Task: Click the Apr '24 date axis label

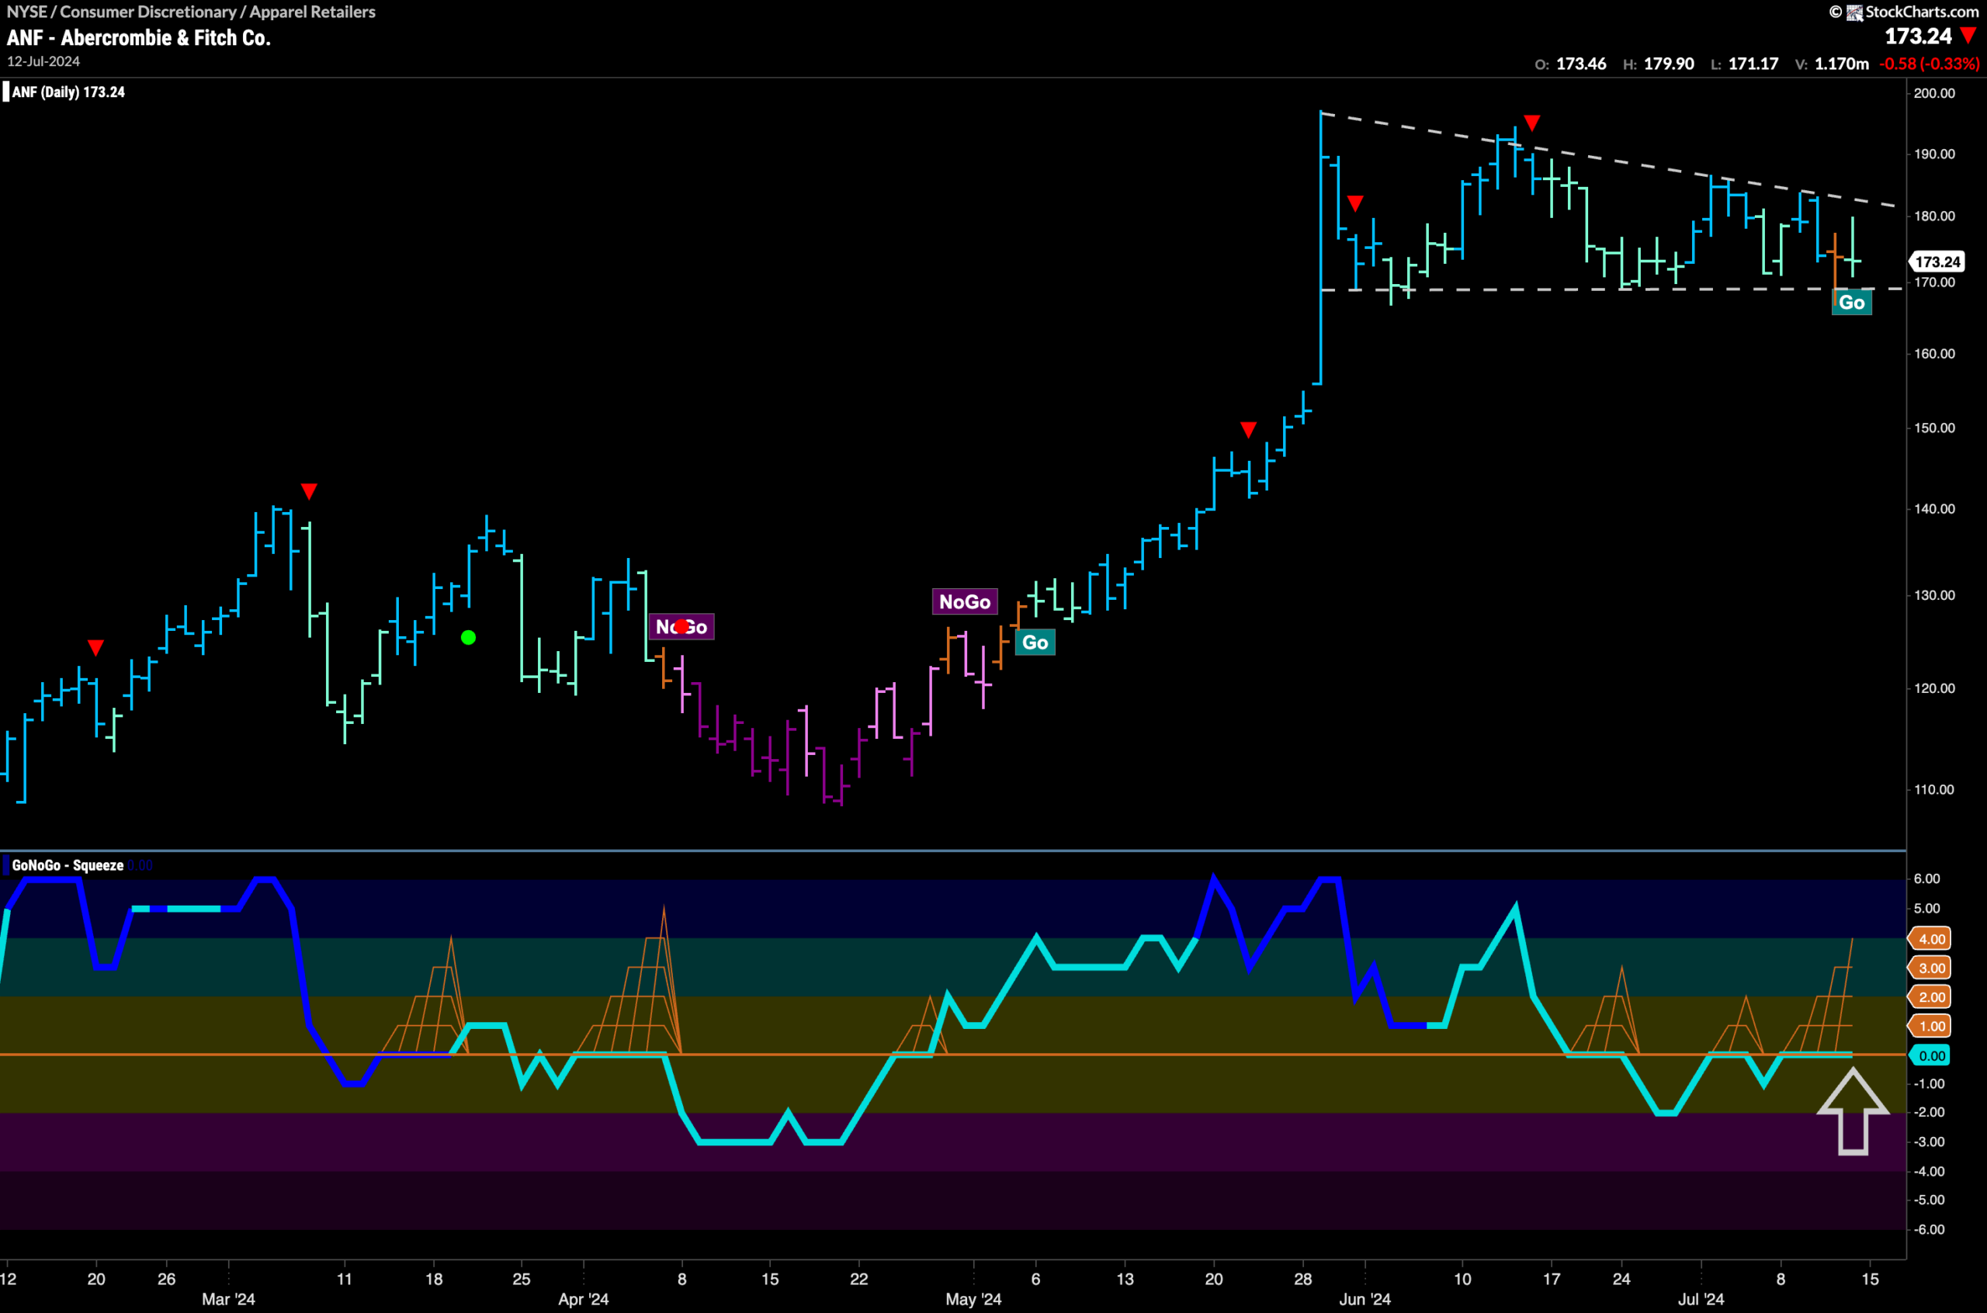Action: [584, 1299]
